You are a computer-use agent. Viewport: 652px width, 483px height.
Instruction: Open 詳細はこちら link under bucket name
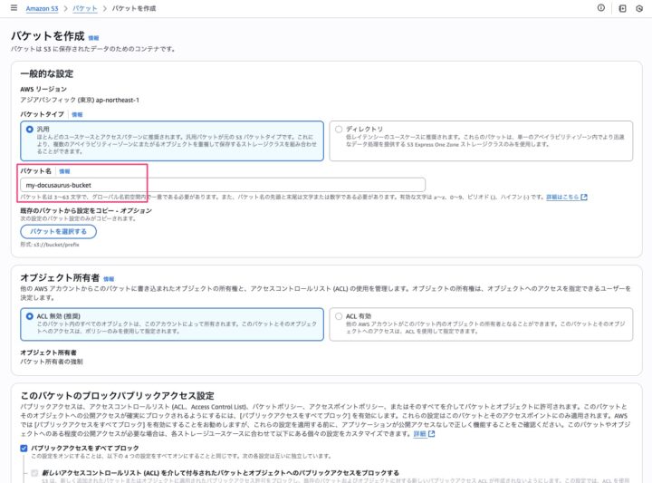pyautogui.click(x=562, y=198)
